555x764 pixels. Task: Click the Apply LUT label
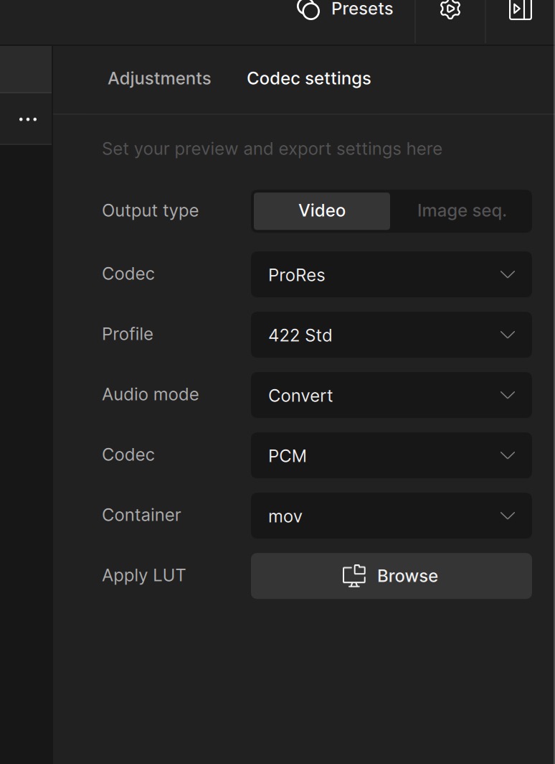coord(143,576)
